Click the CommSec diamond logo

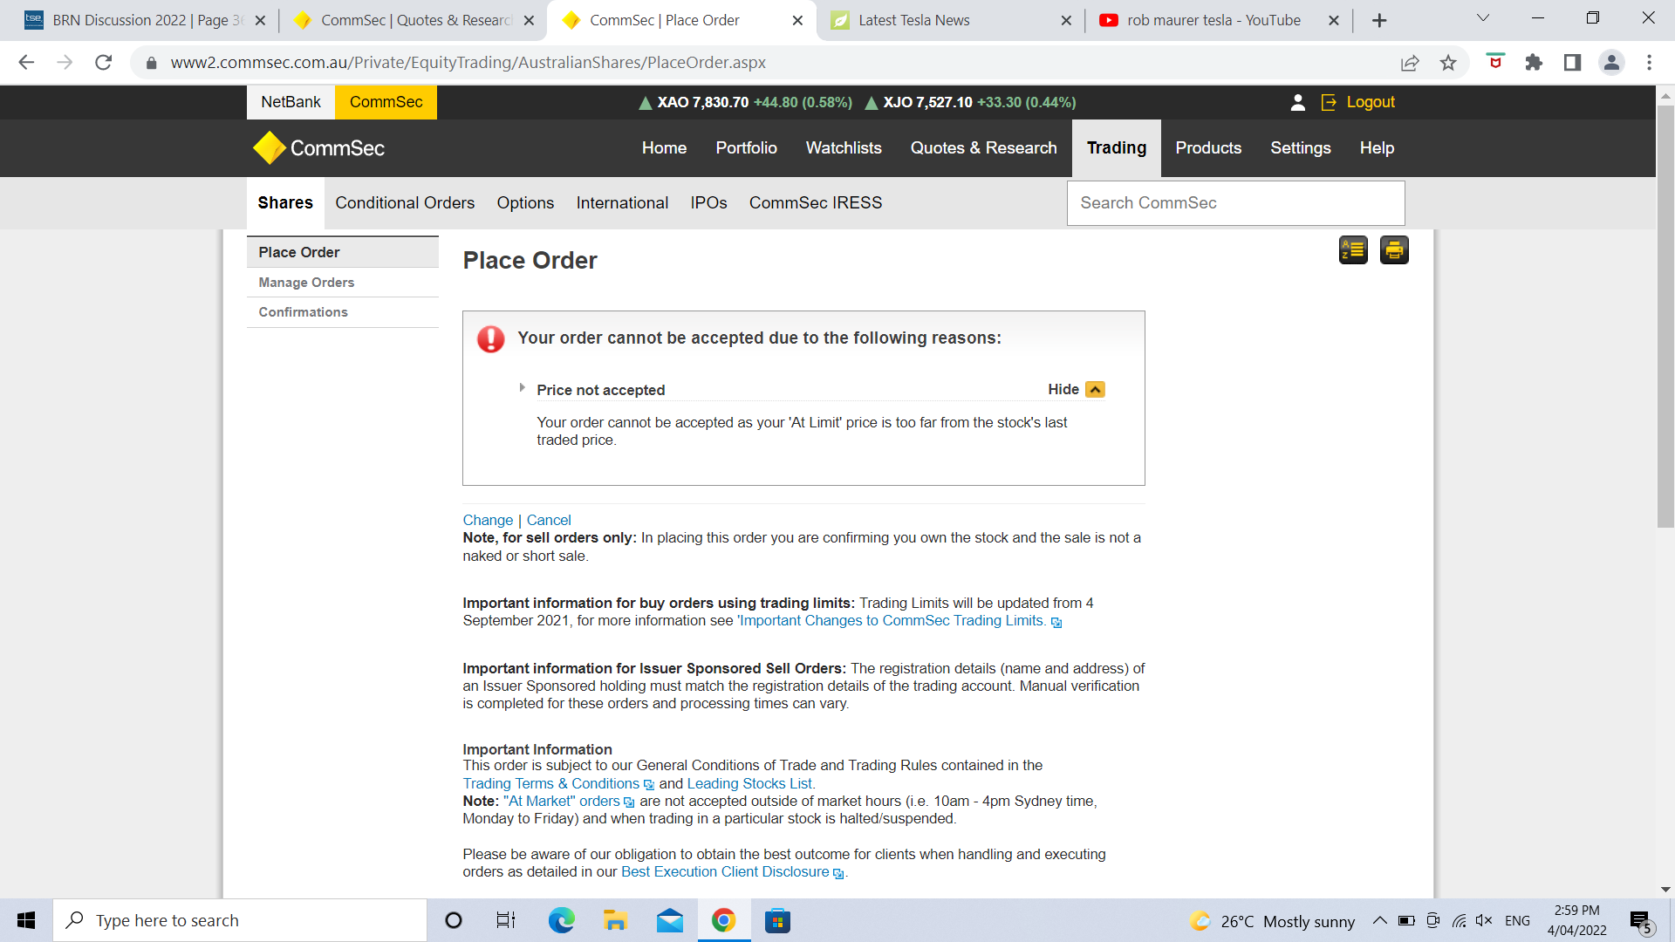coord(270,148)
